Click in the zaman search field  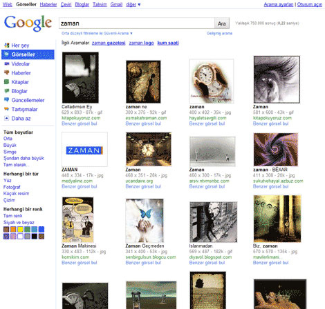pyautogui.click(x=137, y=23)
